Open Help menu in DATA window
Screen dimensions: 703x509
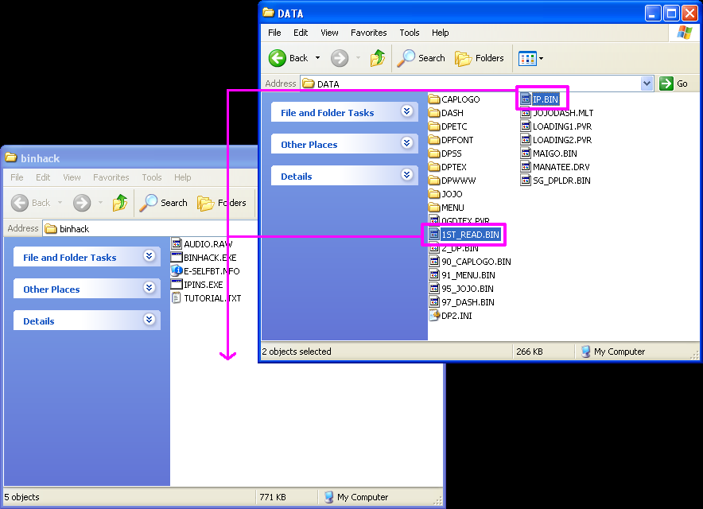coord(440,33)
